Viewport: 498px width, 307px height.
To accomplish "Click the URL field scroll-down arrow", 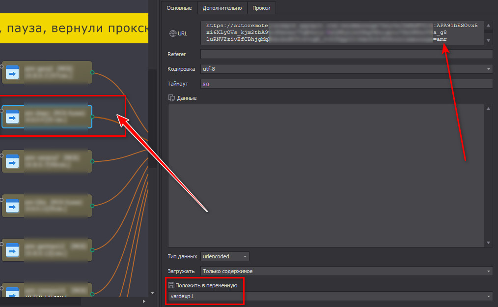I will pyautogui.click(x=489, y=40).
